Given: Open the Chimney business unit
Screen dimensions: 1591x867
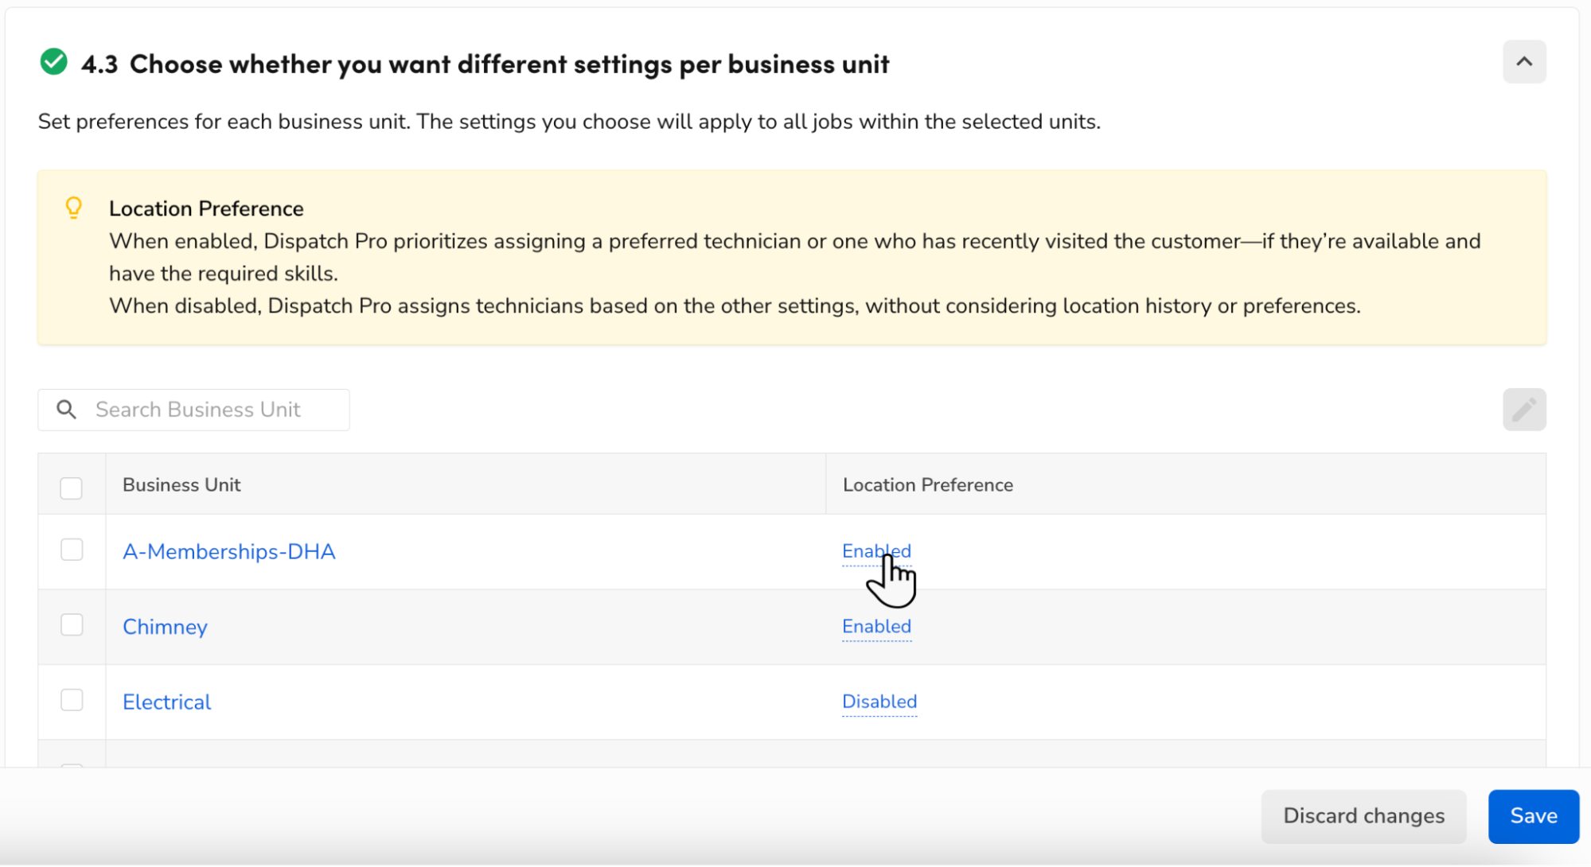Looking at the screenshot, I should tap(165, 627).
